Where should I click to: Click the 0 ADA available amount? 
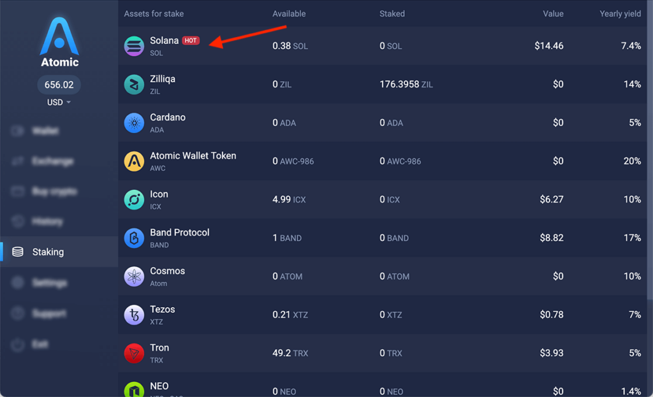point(284,123)
